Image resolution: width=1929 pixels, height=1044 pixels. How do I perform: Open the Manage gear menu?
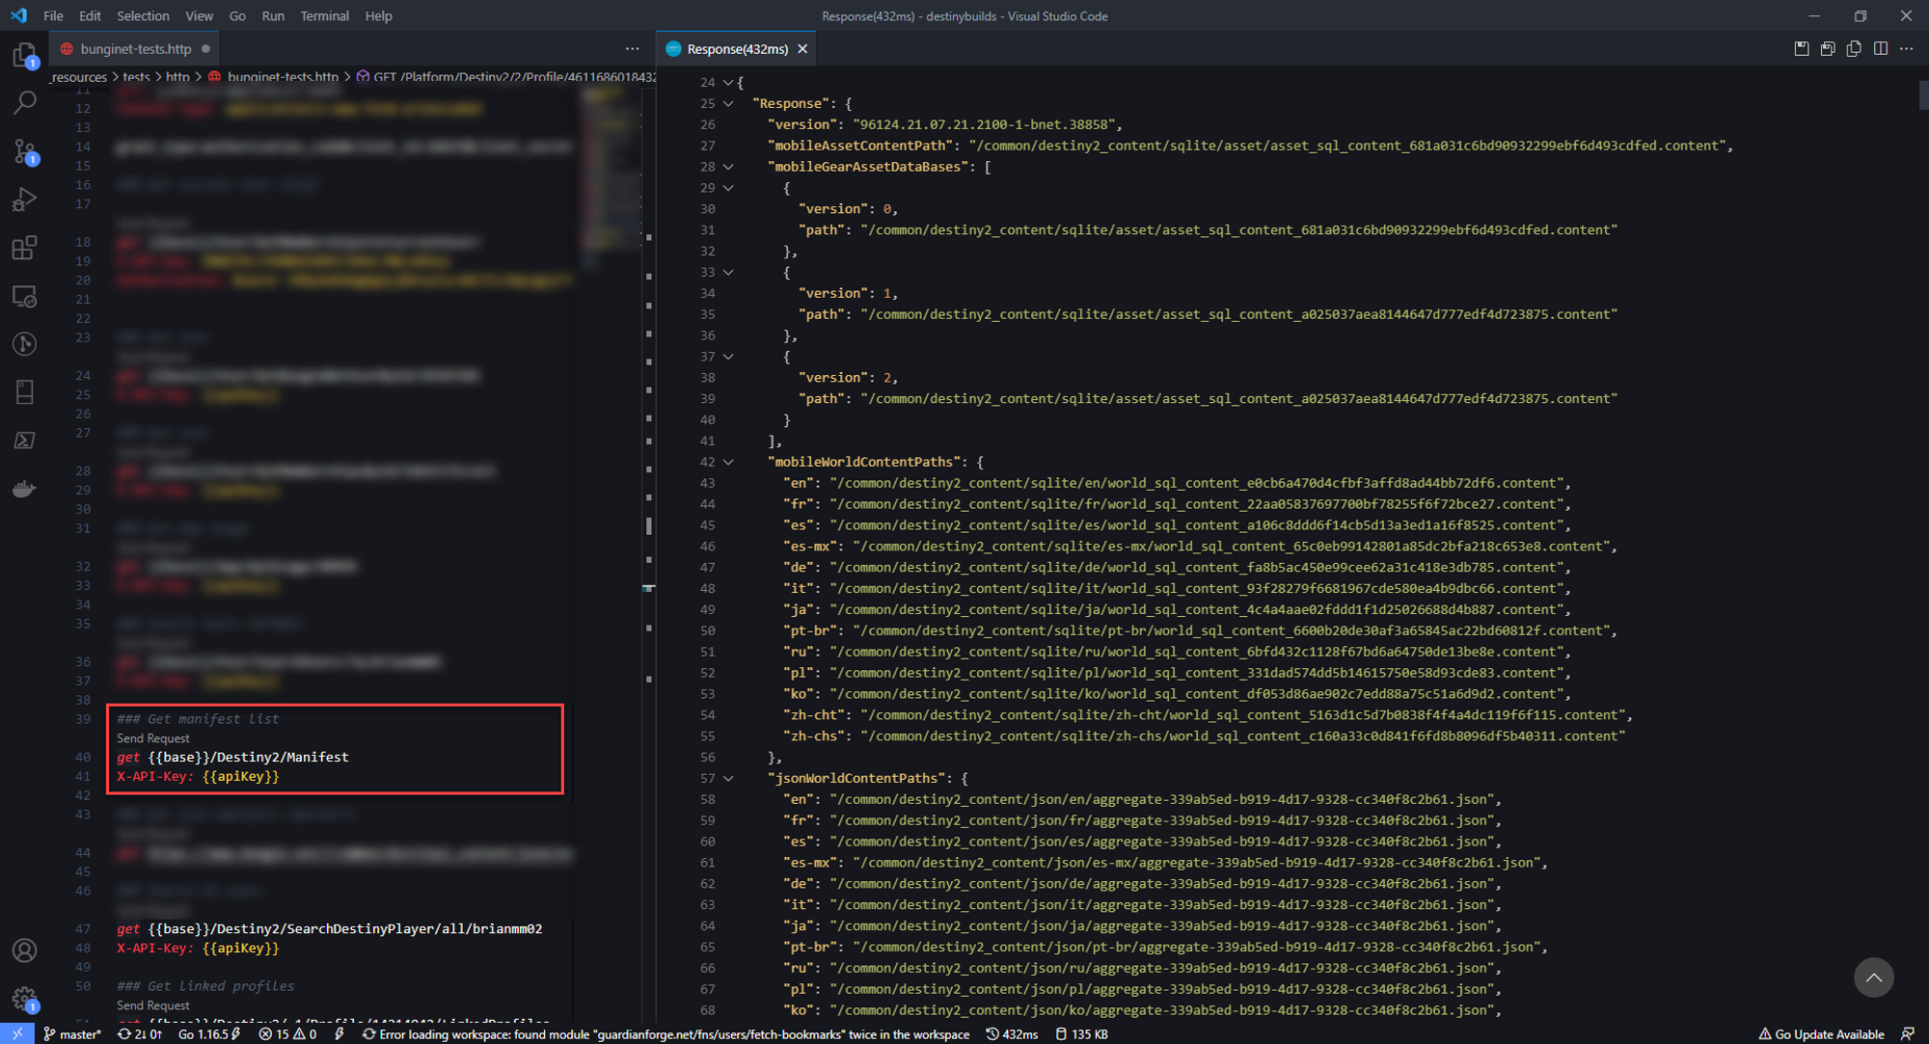coord(25,999)
